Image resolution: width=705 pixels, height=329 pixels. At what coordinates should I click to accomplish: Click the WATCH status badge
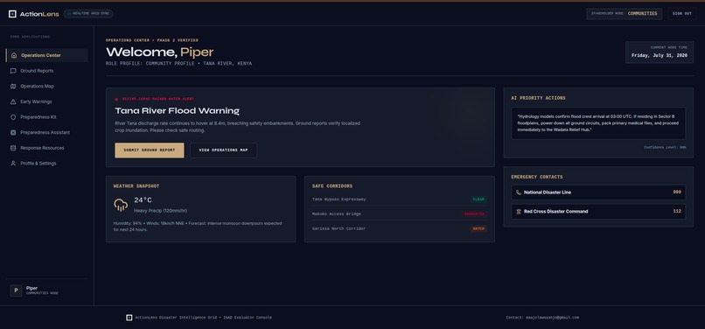point(478,228)
